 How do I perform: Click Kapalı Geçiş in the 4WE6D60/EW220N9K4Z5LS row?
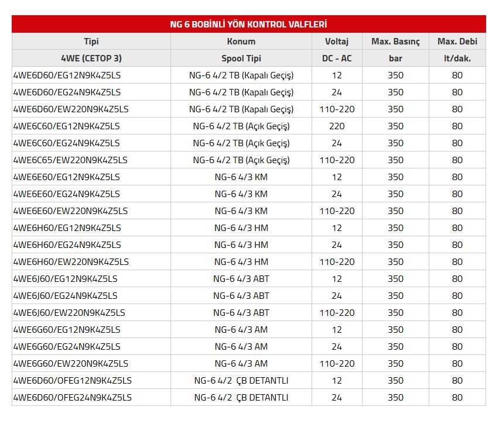(x=268, y=110)
